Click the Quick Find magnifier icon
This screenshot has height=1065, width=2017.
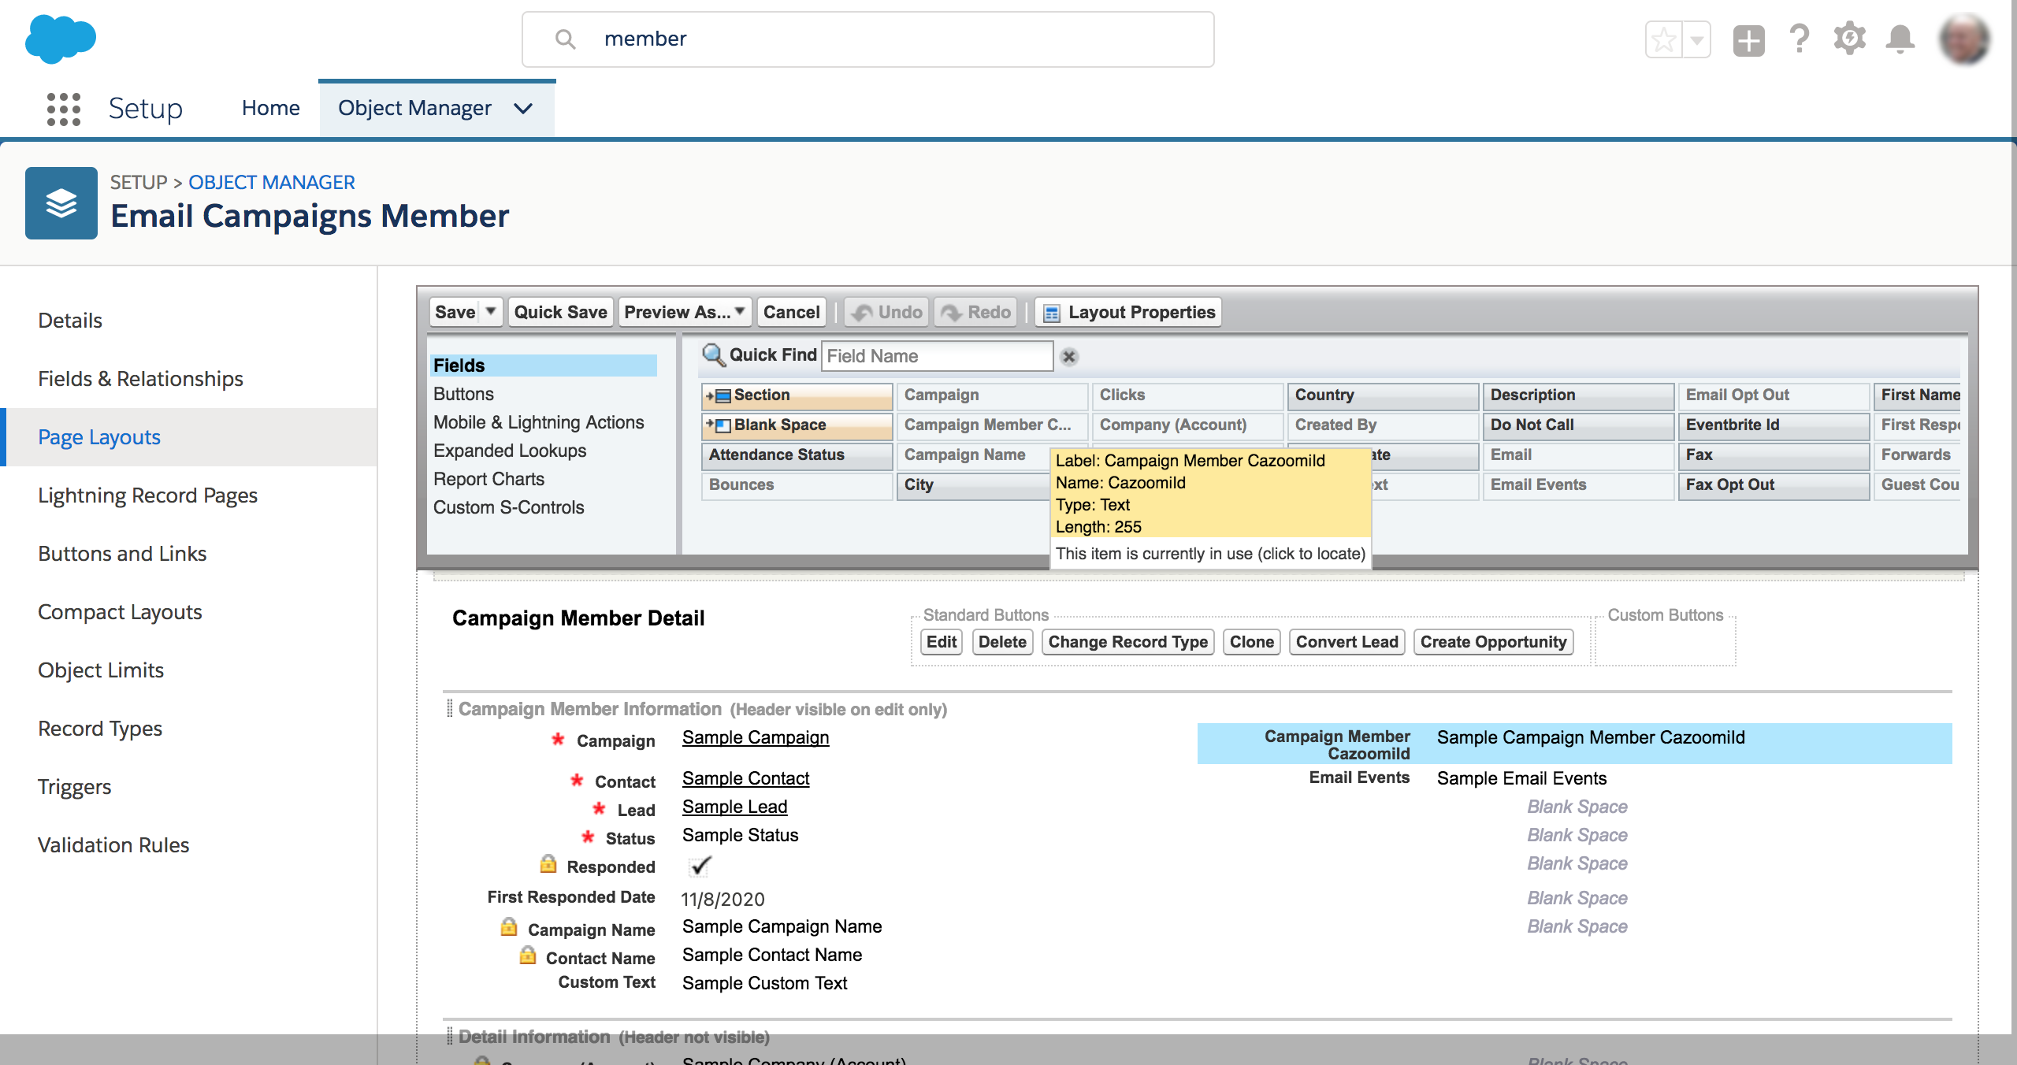tap(713, 355)
